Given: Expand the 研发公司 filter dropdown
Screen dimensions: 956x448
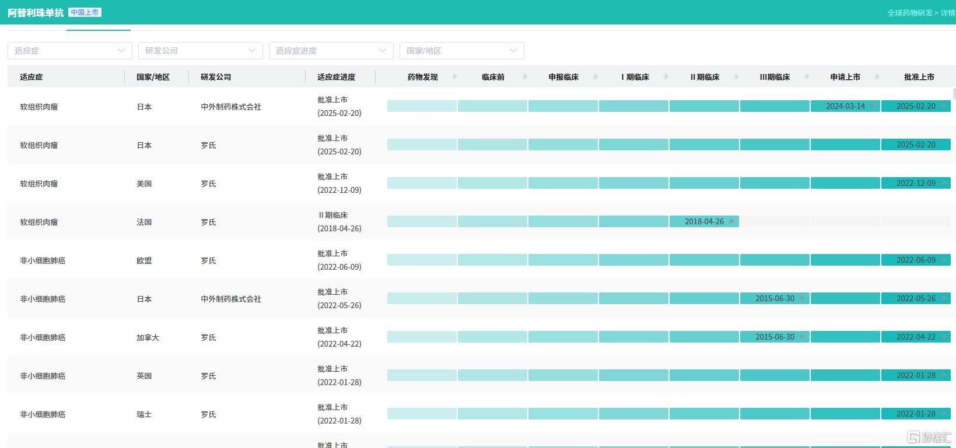Looking at the screenshot, I should pos(200,51).
